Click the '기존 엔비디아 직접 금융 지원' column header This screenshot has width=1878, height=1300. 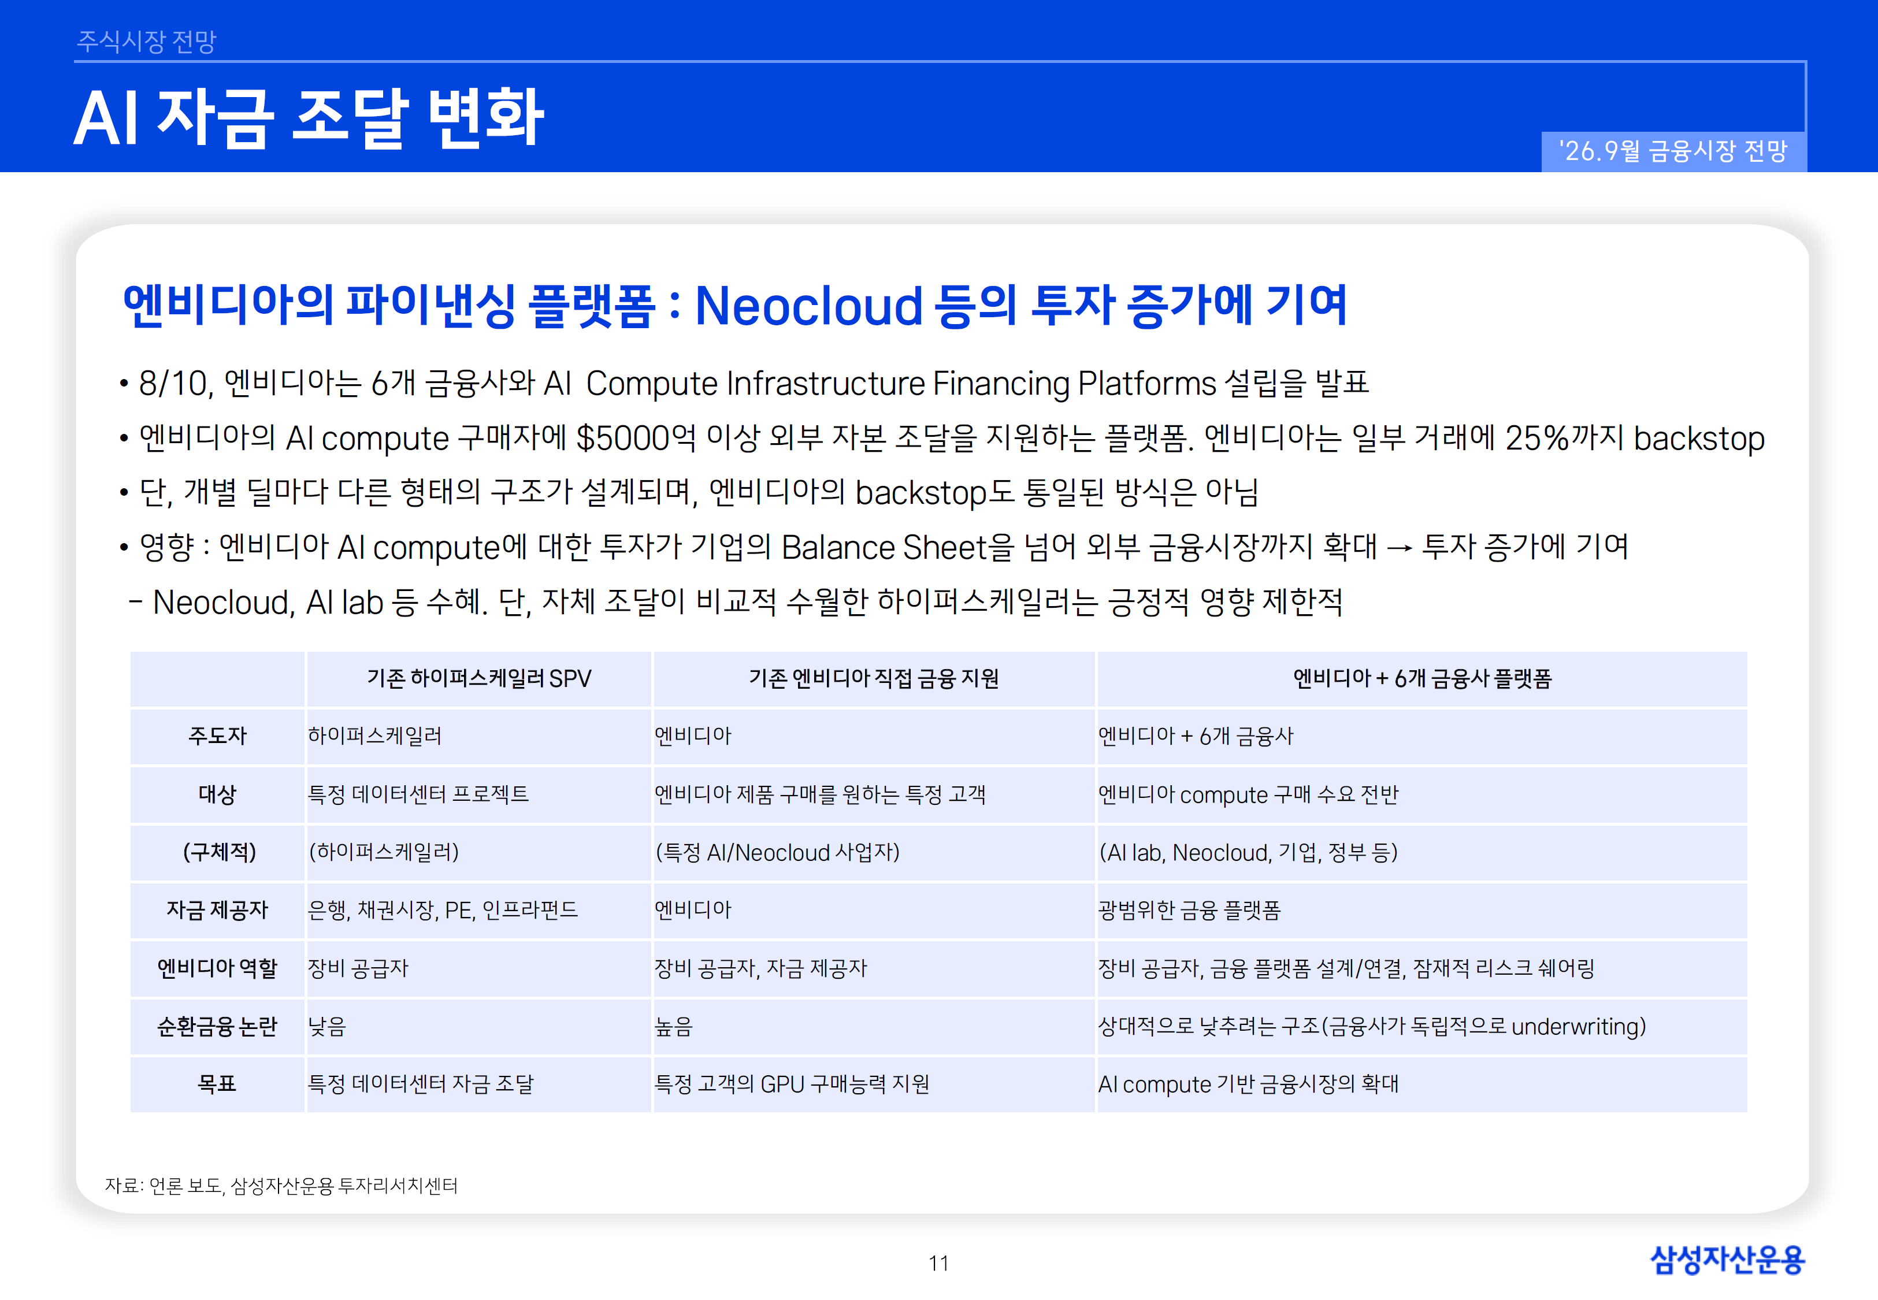point(874,678)
